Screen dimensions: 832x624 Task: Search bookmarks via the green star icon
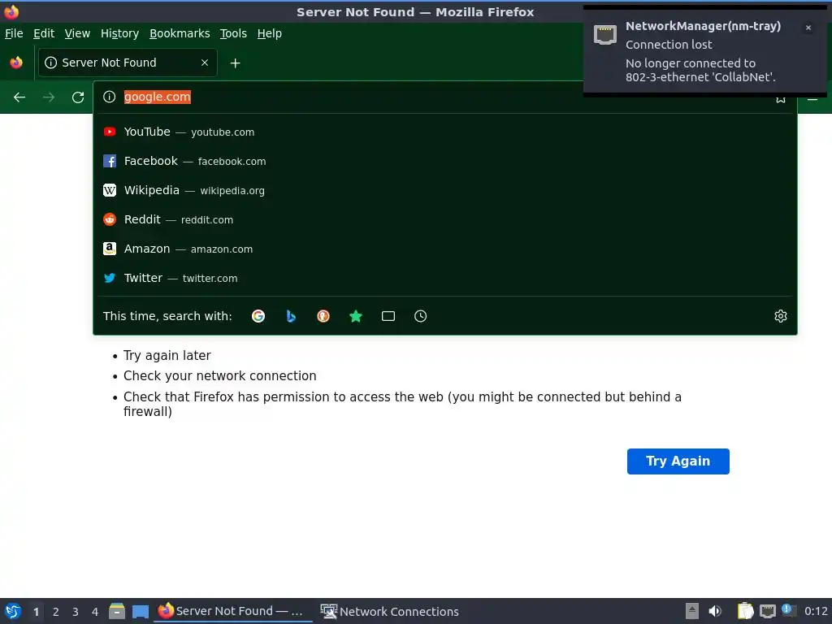point(356,316)
